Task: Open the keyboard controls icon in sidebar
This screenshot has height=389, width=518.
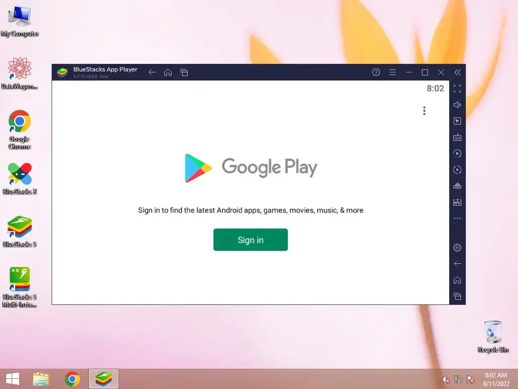Action: pos(457,137)
